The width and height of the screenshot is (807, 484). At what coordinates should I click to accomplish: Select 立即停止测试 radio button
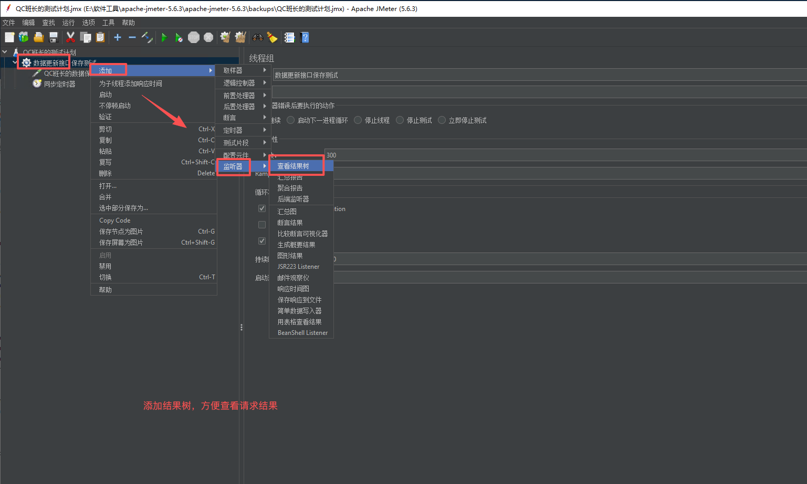coord(442,120)
